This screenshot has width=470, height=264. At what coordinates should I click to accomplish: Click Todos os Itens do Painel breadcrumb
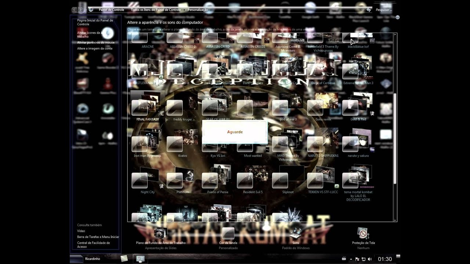[156, 10]
